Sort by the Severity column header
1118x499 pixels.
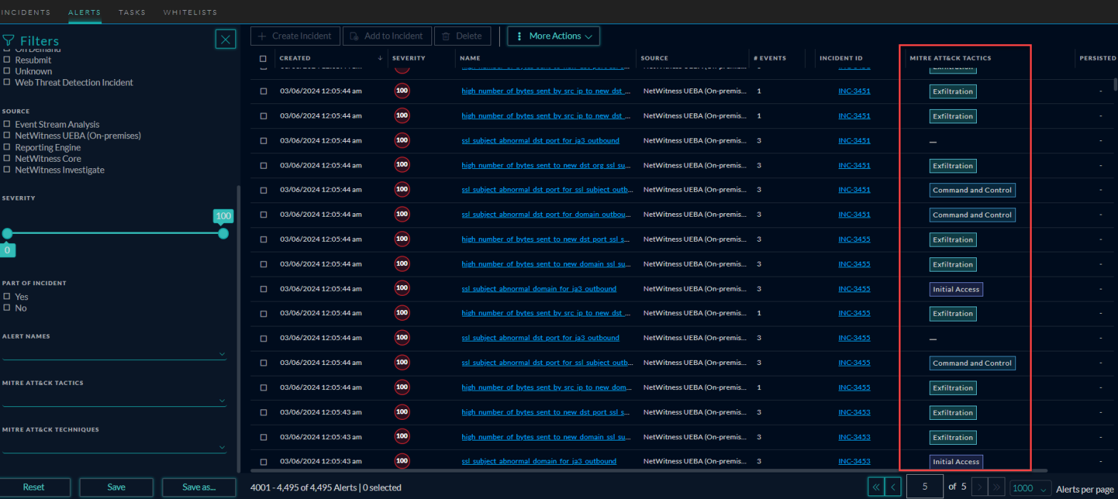coord(409,58)
